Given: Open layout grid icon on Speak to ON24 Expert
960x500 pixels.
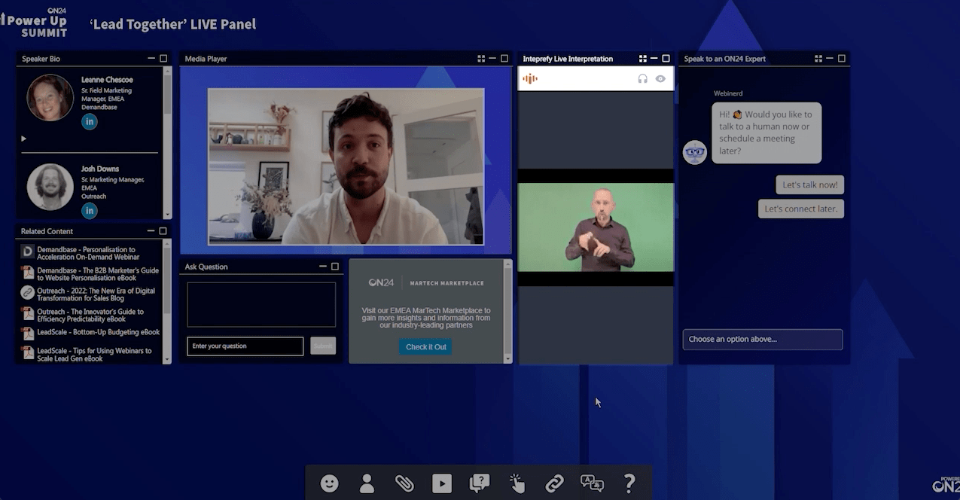Looking at the screenshot, I should (818, 59).
